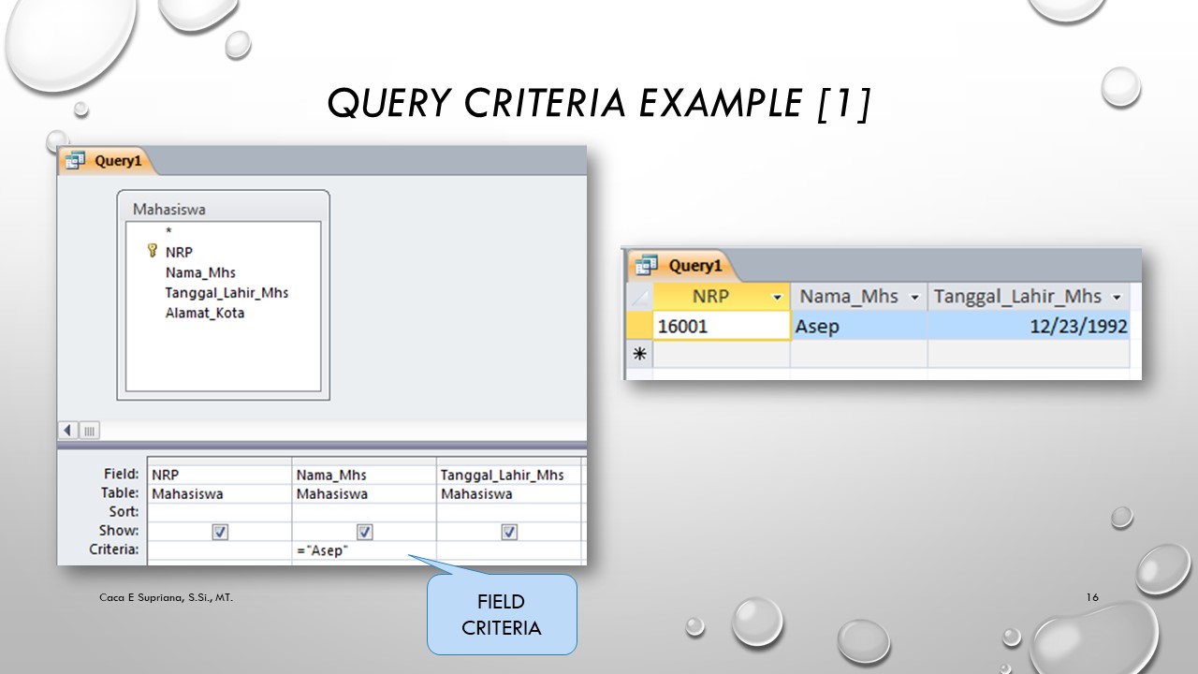Uncheck Show checkbox for Nama_Mhs column

[365, 532]
